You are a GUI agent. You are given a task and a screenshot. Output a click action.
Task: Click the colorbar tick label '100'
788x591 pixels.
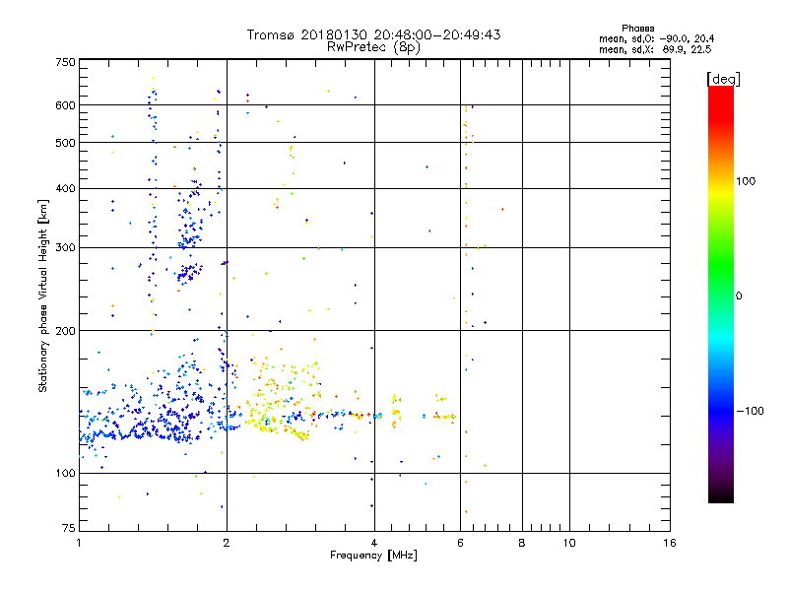(x=746, y=181)
